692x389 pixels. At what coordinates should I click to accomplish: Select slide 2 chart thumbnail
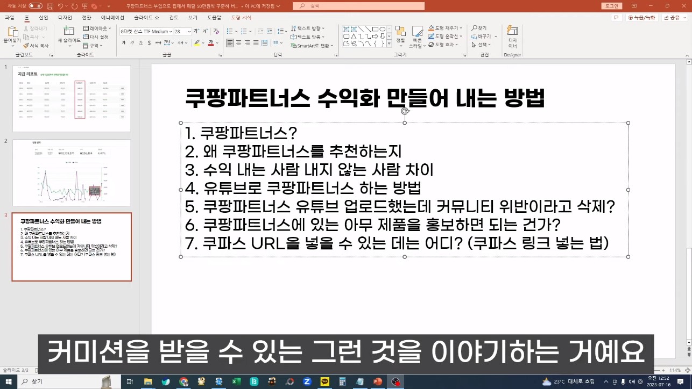(72, 172)
